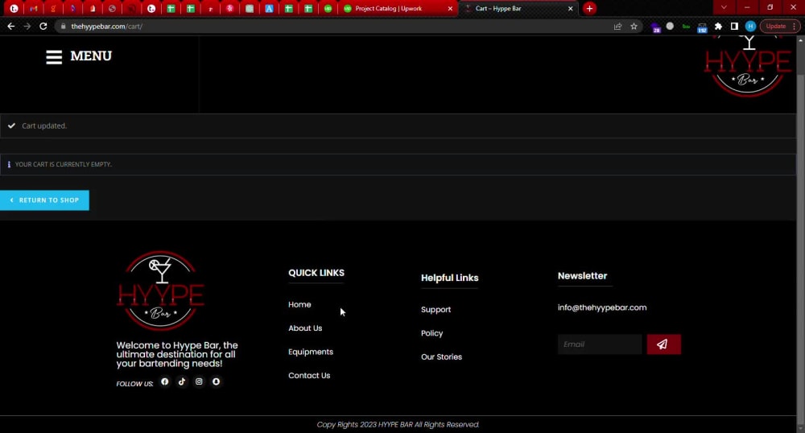The width and height of the screenshot is (805, 433).
Task: Open Contact Us footer link
Action: click(309, 376)
